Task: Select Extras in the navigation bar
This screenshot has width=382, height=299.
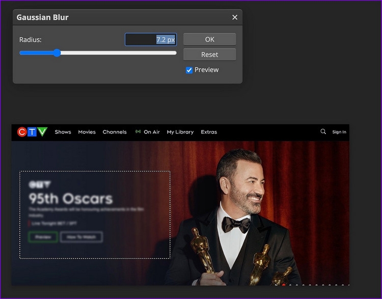Action: coord(209,132)
